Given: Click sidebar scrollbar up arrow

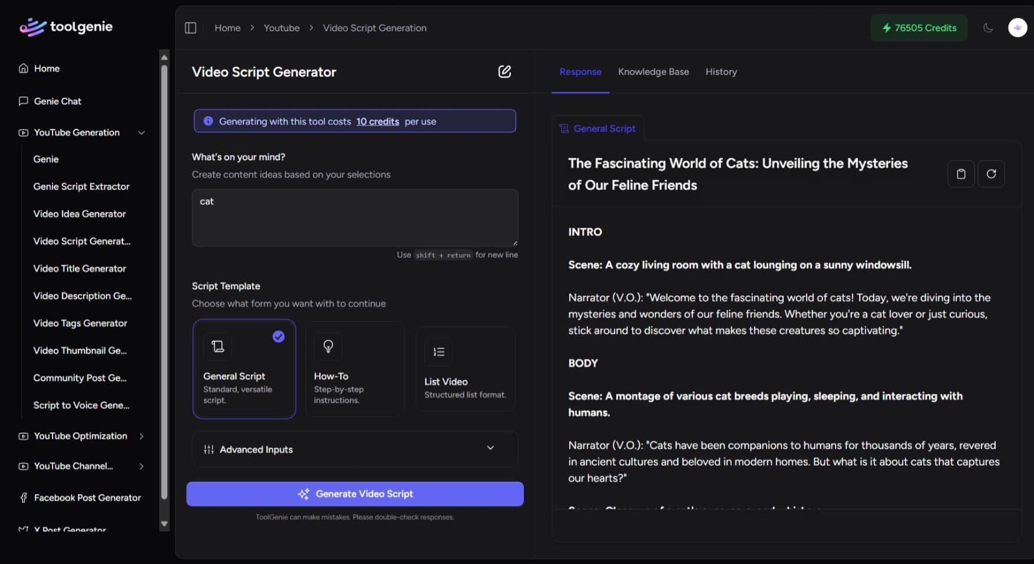Looking at the screenshot, I should (164, 57).
